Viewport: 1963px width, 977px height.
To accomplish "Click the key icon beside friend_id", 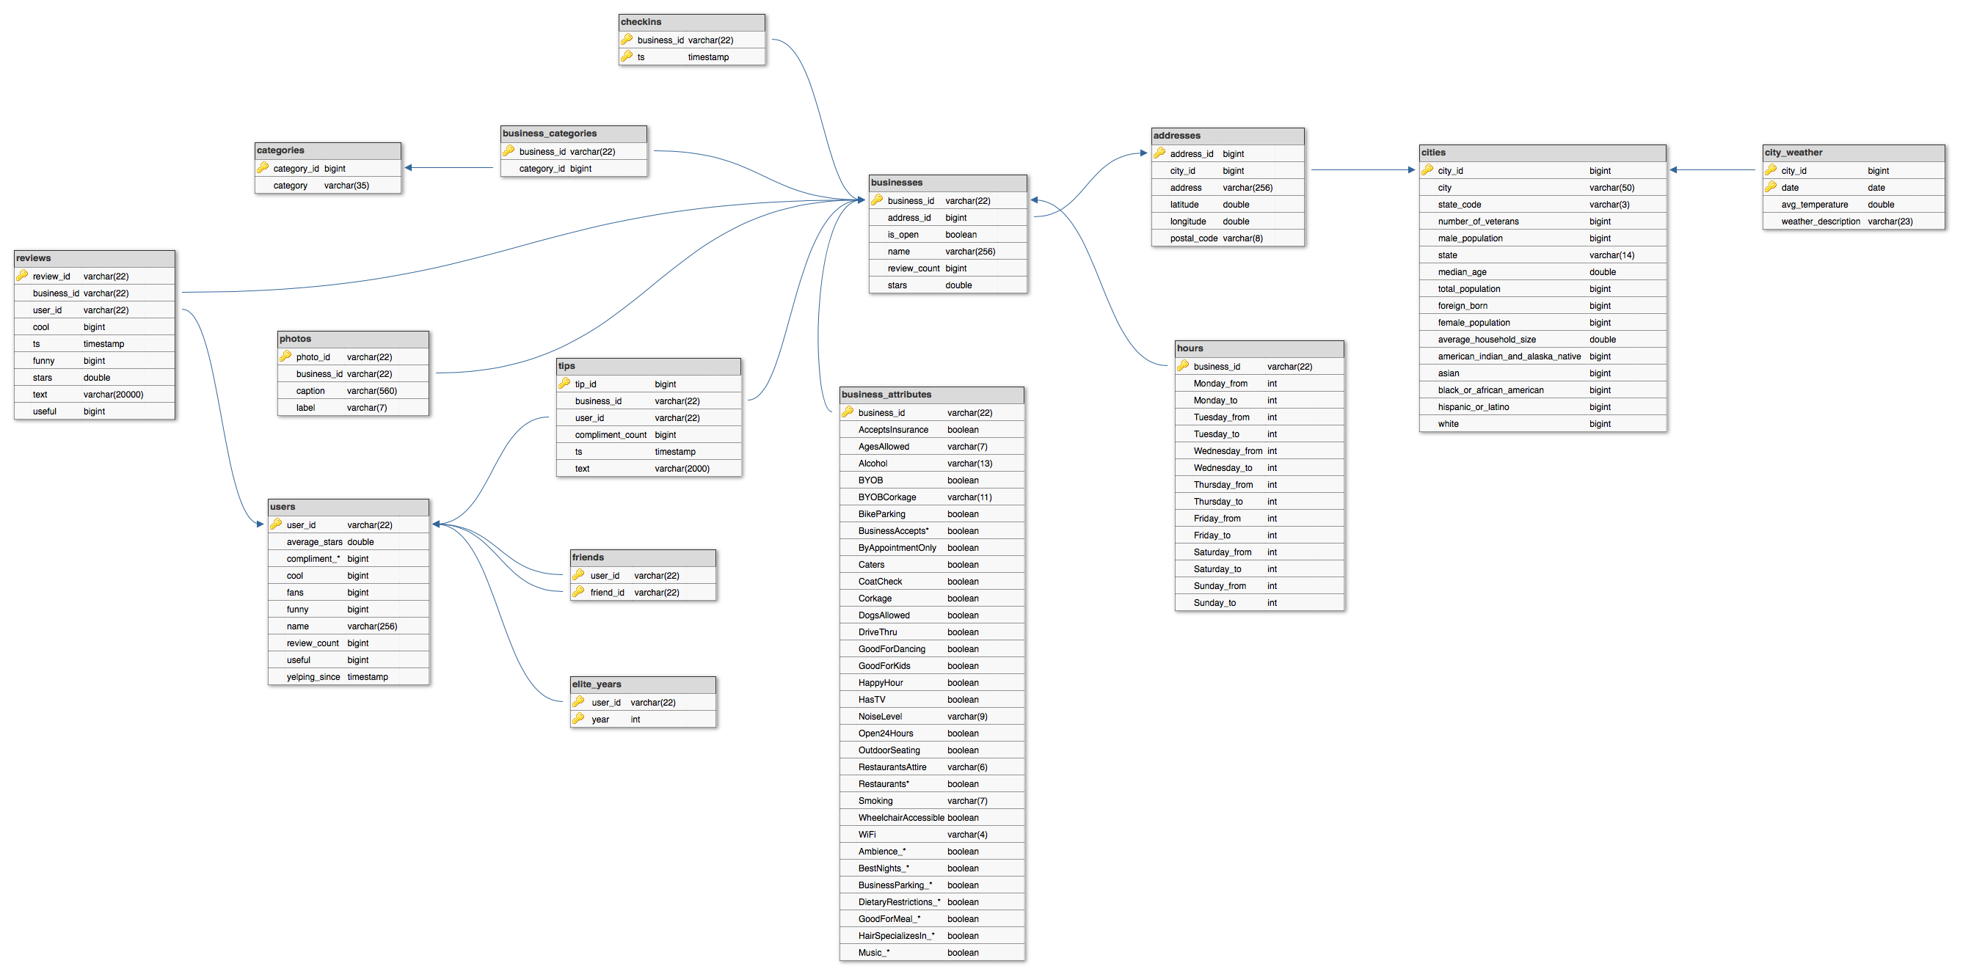I will (x=579, y=592).
